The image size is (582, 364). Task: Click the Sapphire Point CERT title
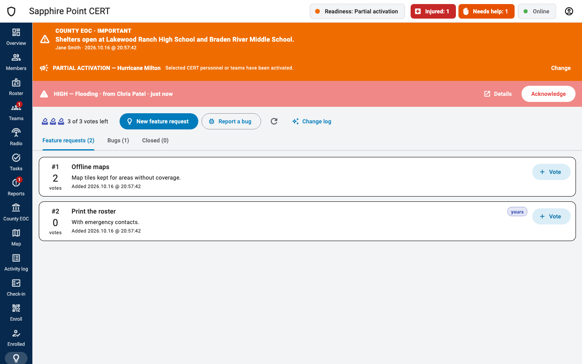(x=70, y=11)
